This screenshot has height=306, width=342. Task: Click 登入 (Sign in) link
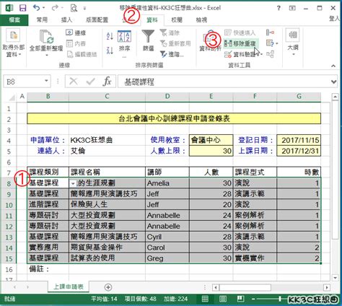[x=335, y=19]
